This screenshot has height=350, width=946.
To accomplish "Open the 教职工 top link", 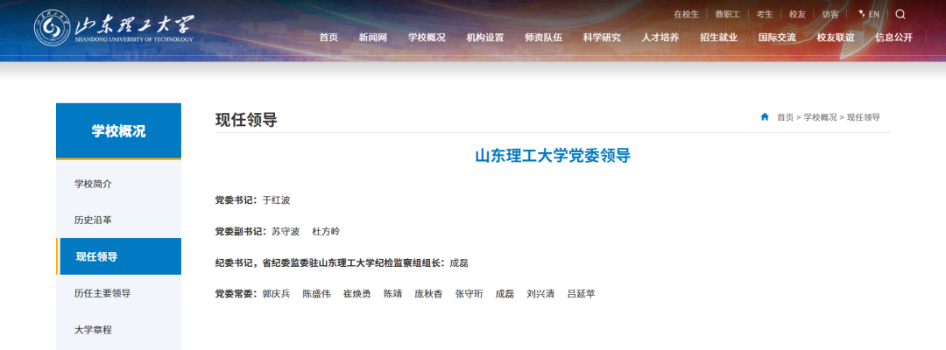I will (728, 15).
